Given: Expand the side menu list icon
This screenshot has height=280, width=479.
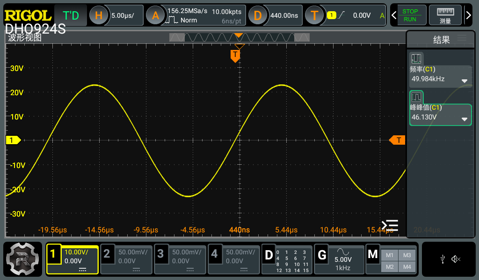Looking at the screenshot, I should click(390, 225).
